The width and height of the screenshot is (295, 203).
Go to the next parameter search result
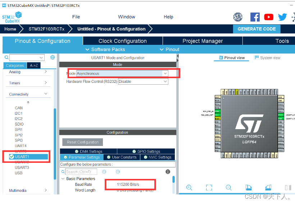(118, 172)
